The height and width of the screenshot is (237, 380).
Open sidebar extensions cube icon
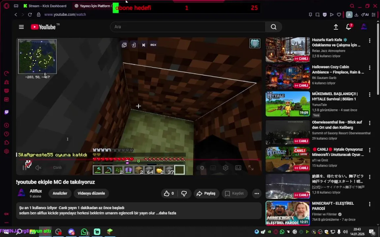coord(7,143)
